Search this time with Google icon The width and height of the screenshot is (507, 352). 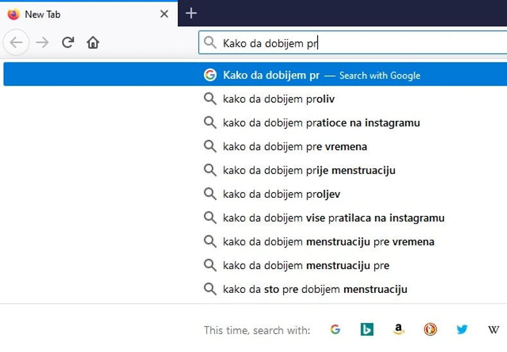335,330
